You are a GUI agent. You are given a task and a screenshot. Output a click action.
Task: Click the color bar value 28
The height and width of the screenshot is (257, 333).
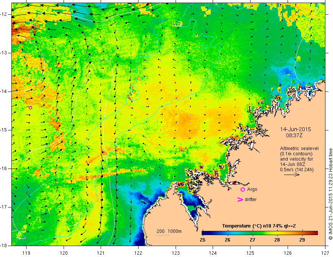coord(277,240)
